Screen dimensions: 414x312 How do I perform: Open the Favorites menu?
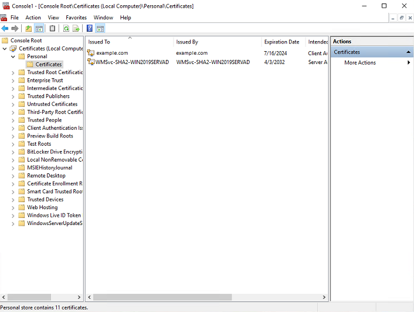point(76,18)
